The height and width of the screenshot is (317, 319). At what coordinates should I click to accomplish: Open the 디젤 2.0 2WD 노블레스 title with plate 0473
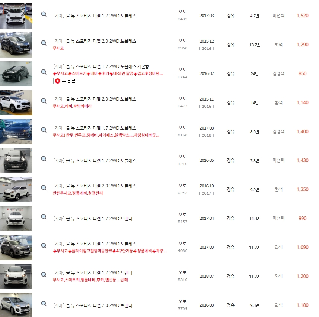[x=94, y=99]
